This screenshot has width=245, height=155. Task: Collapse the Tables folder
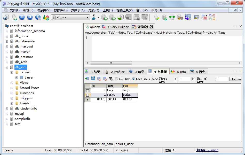12,72
